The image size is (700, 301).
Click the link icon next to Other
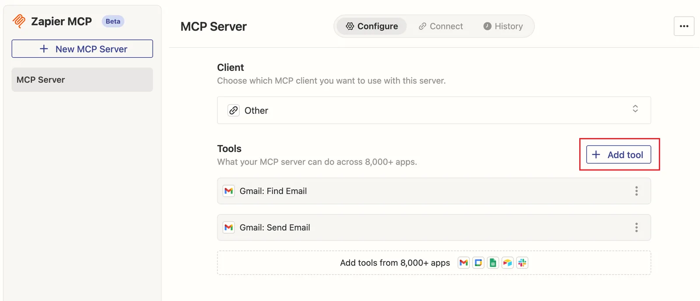click(234, 110)
